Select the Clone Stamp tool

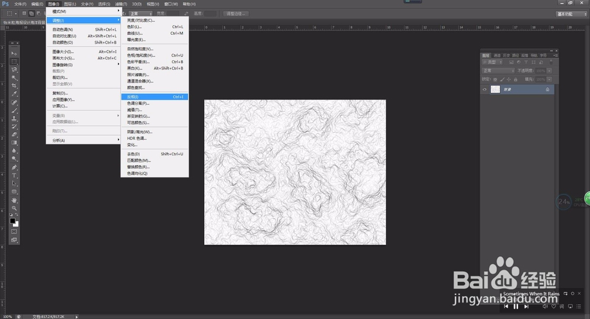14,119
